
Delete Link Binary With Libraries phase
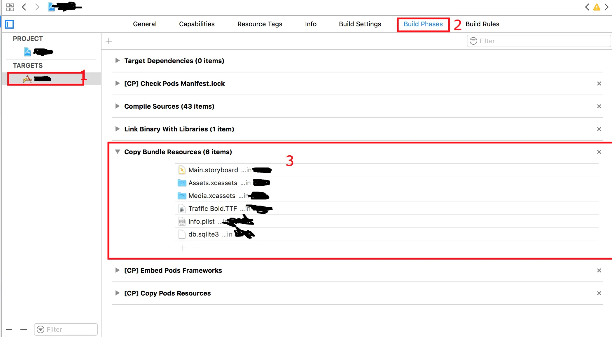(599, 129)
